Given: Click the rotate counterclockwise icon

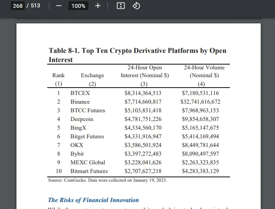Looking at the screenshot, I should click(136, 6).
